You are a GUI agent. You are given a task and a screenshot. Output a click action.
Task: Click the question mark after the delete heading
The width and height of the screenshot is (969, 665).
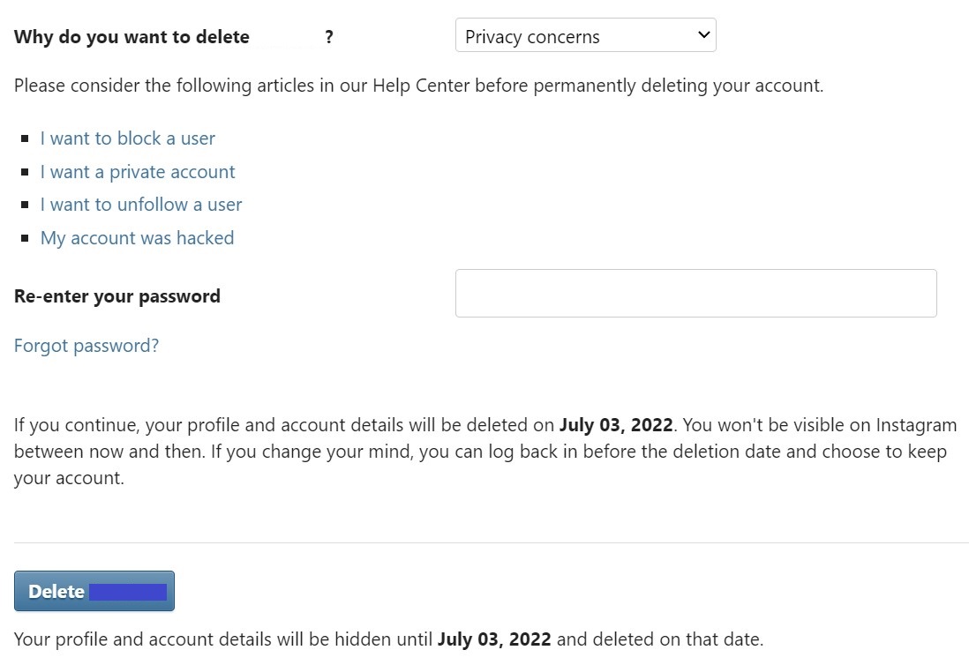329,37
